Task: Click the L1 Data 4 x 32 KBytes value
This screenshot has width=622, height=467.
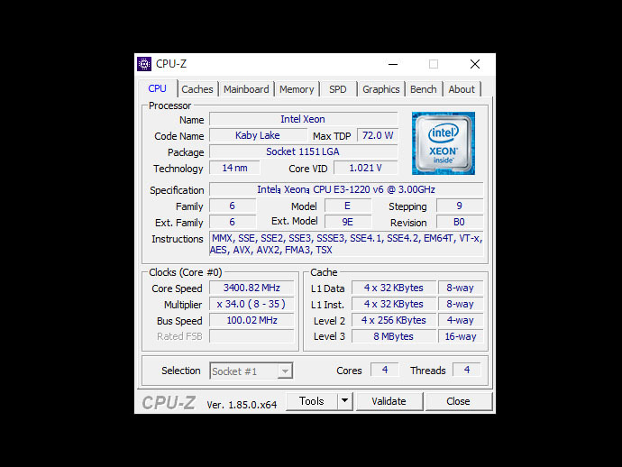Action: click(x=394, y=288)
